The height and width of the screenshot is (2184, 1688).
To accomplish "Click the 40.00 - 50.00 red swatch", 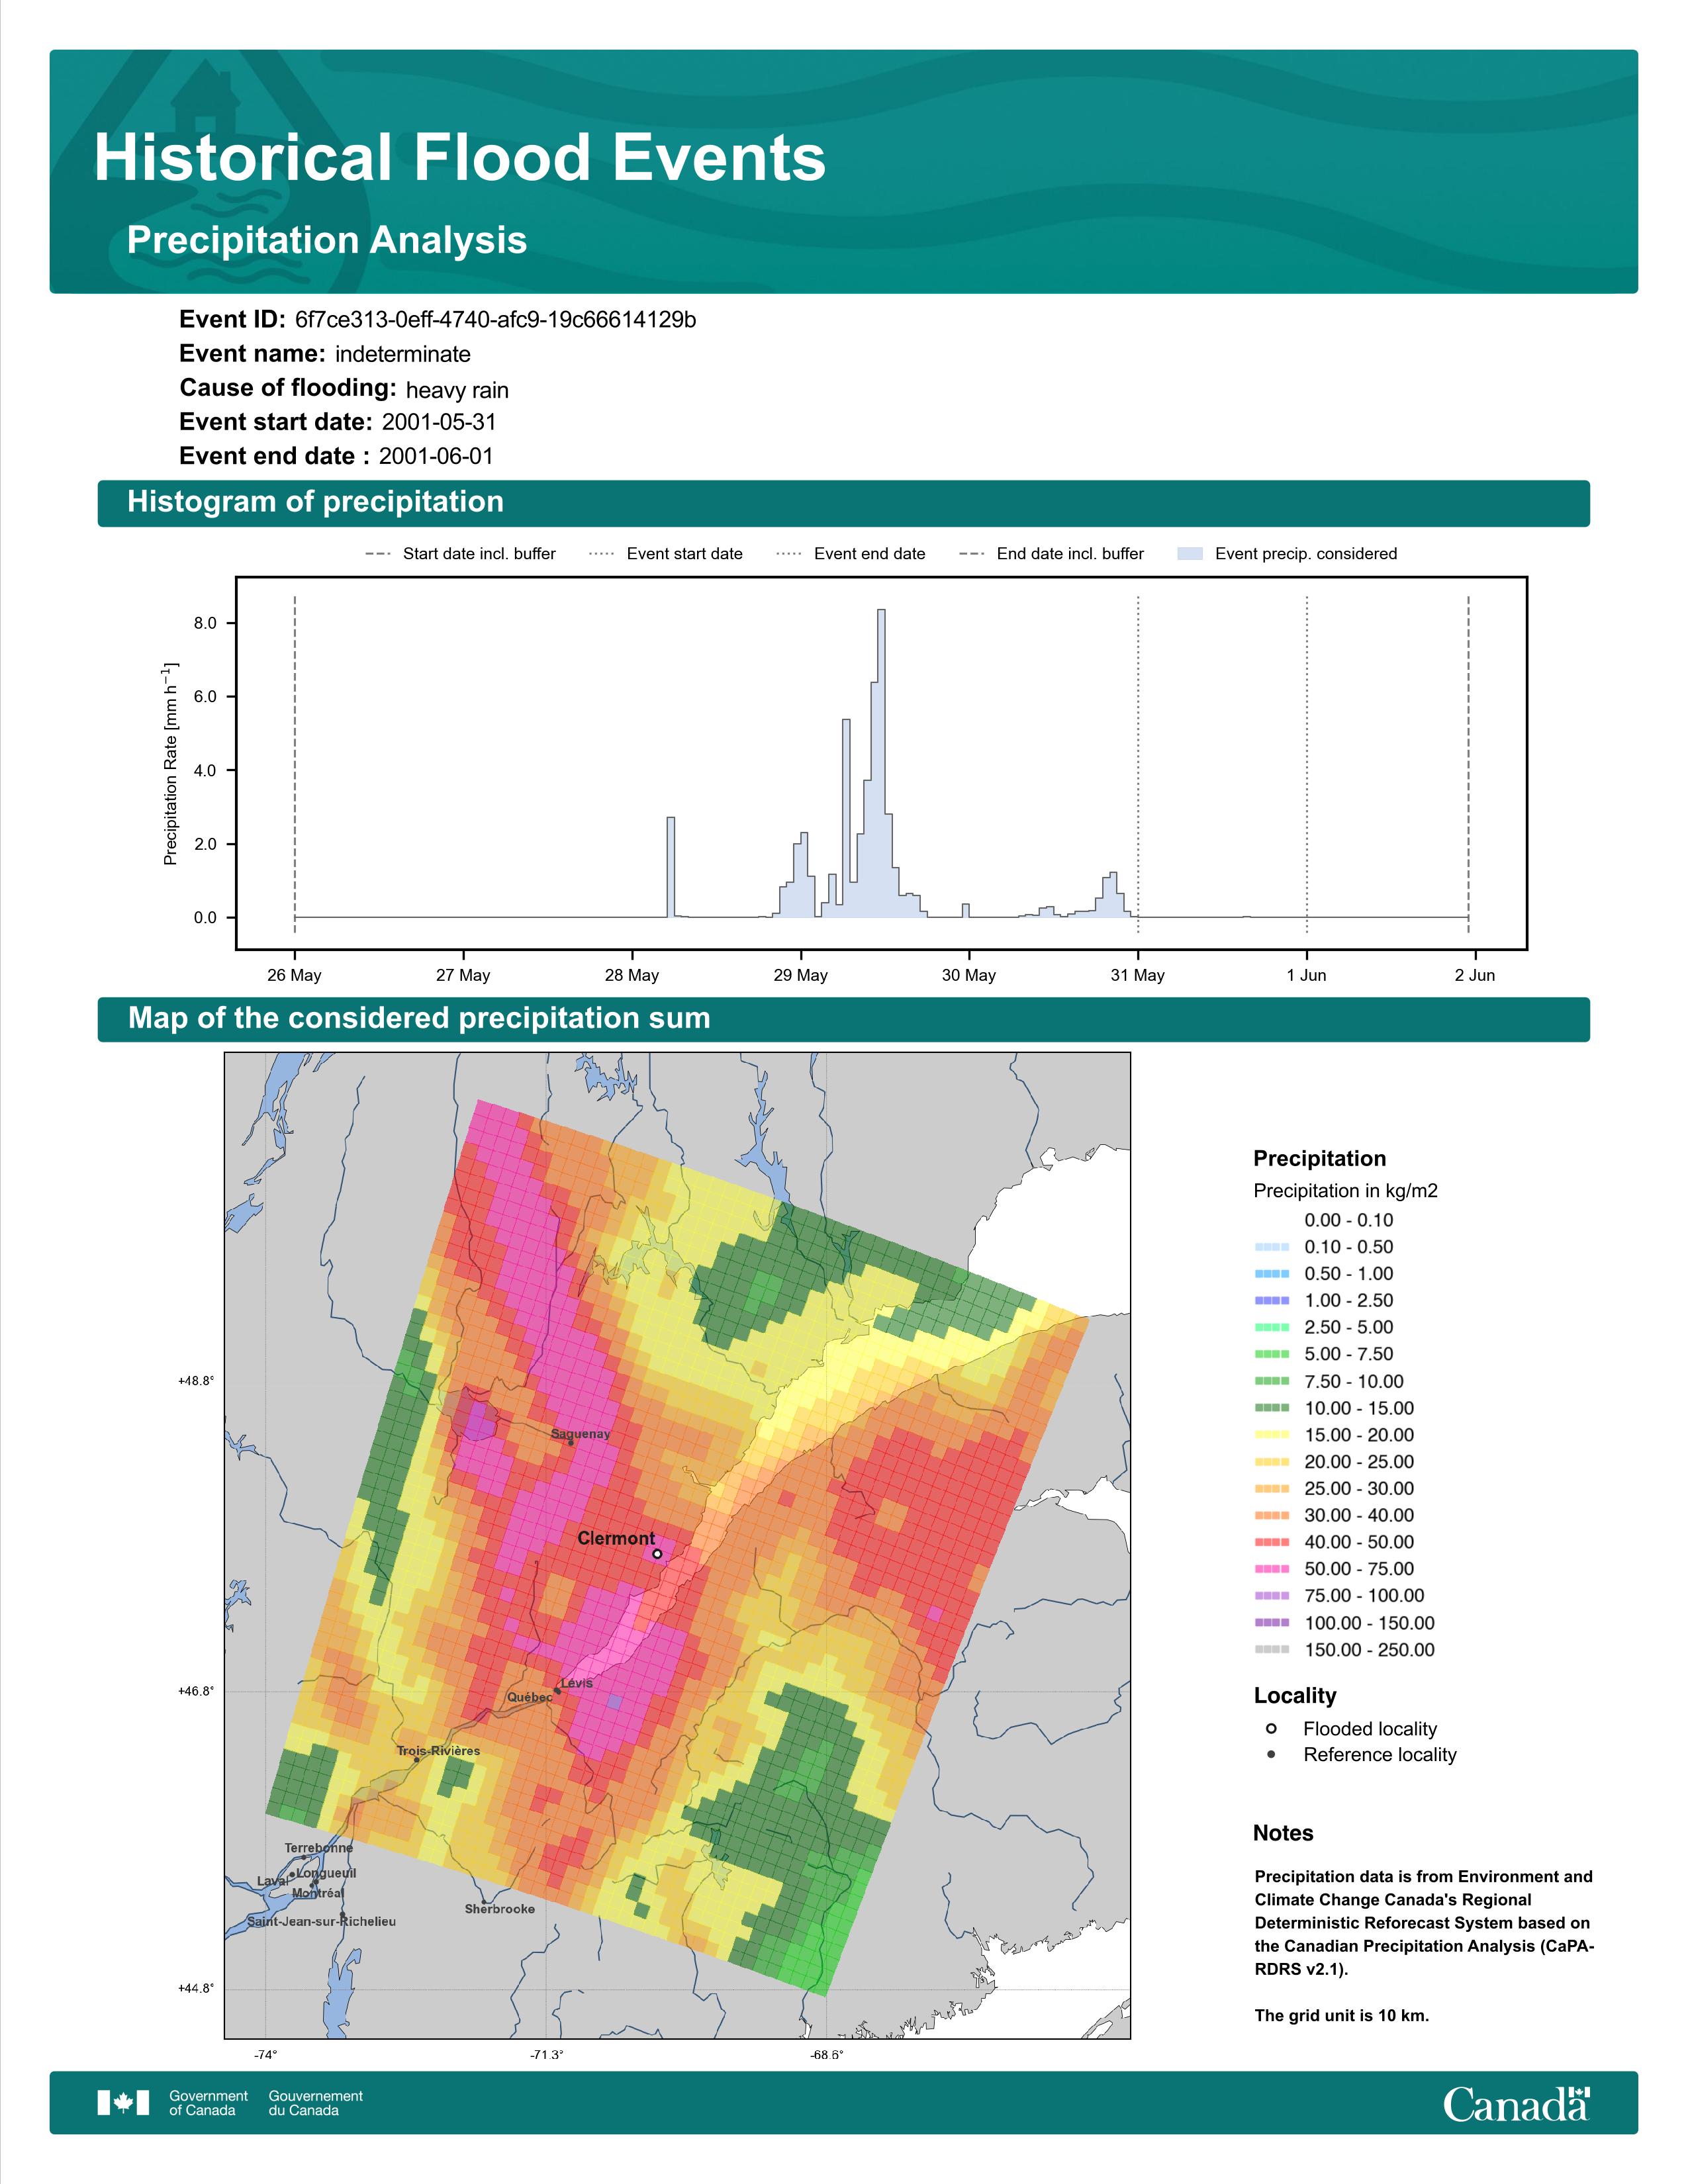I will coord(1272,1542).
